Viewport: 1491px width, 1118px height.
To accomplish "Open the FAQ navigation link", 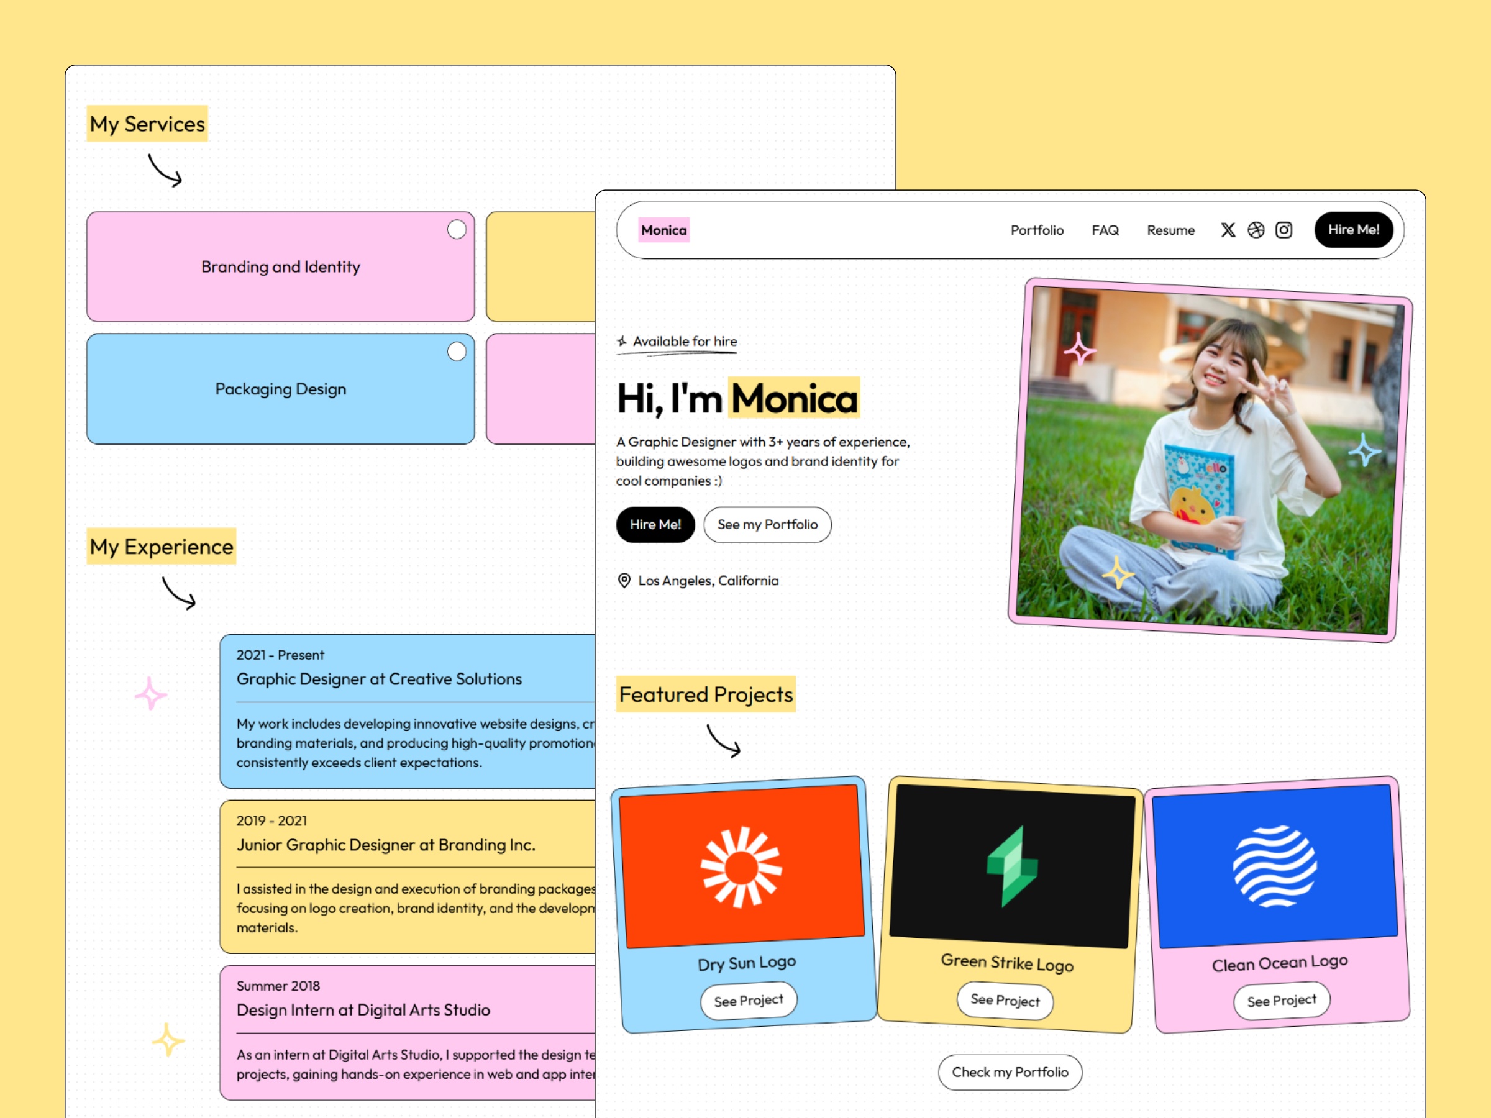I will pyautogui.click(x=1105, y=230).
